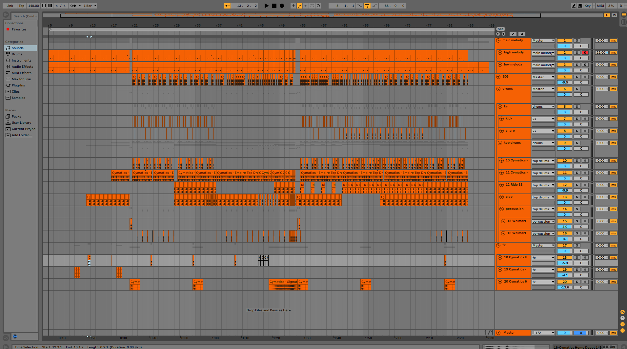Toggle the MIDI map mode button
Image resolution: width=627 pixels, height=349 pixels.
coord(600,6)
